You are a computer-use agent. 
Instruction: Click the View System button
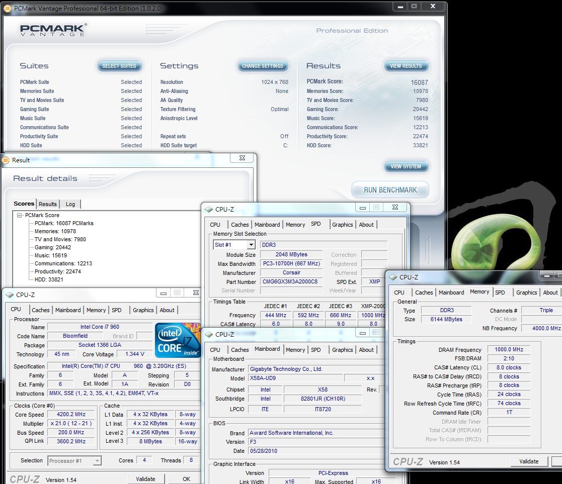pos(406,166)
